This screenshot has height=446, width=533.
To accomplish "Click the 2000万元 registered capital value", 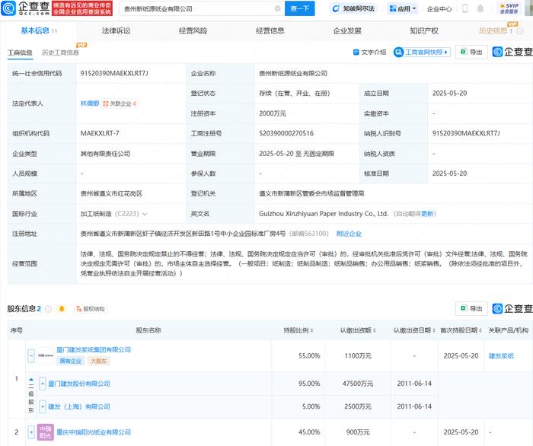I will pyautogui.click(x=273, y=113).
